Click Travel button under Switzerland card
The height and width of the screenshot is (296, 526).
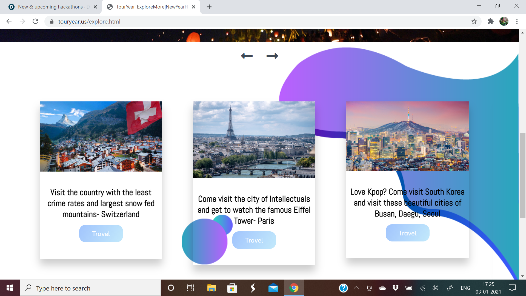click(101, 234)
